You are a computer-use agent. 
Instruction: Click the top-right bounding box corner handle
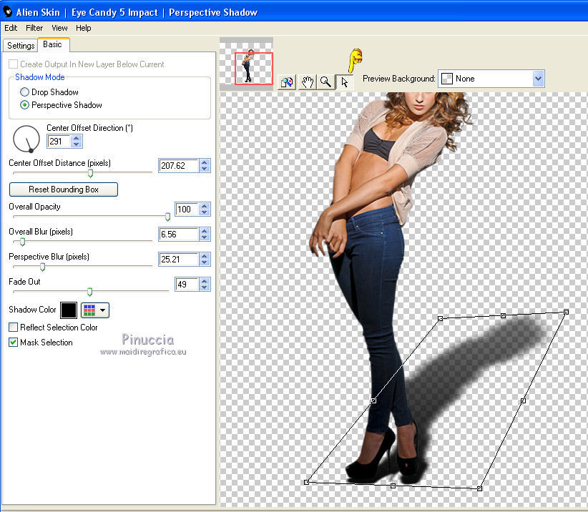tap(567, 312)
